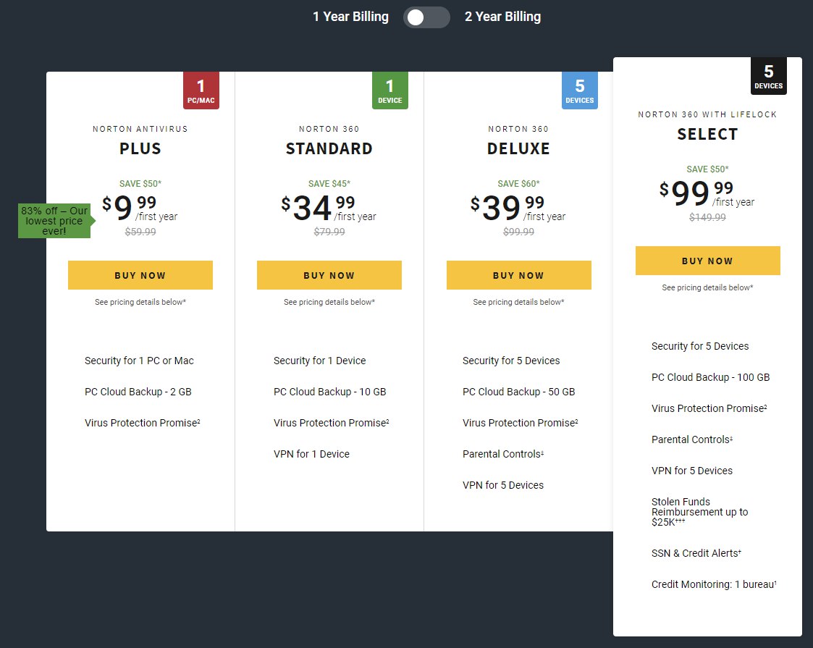Click the red 1 PC/MAC badge

201,91
